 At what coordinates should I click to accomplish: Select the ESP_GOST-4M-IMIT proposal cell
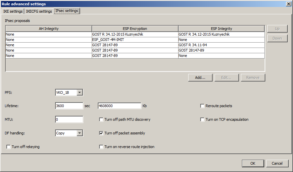[135, 40]
